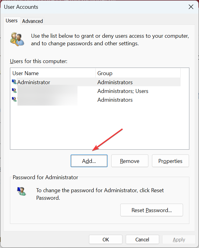Select the second user's account icon
Image resolution: width=199 pixels, height=248 pixels.
pos(14,91)
